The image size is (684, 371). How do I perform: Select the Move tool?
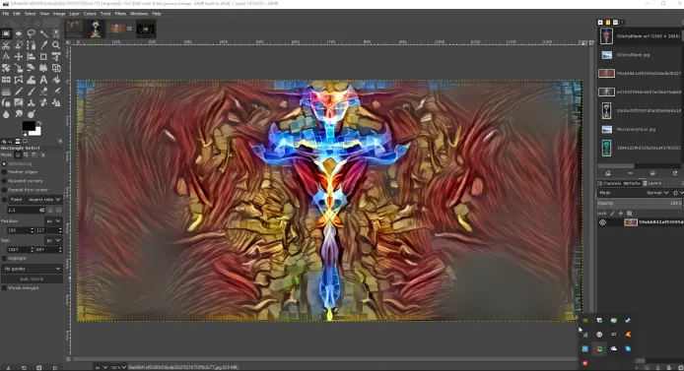[19, 57]
